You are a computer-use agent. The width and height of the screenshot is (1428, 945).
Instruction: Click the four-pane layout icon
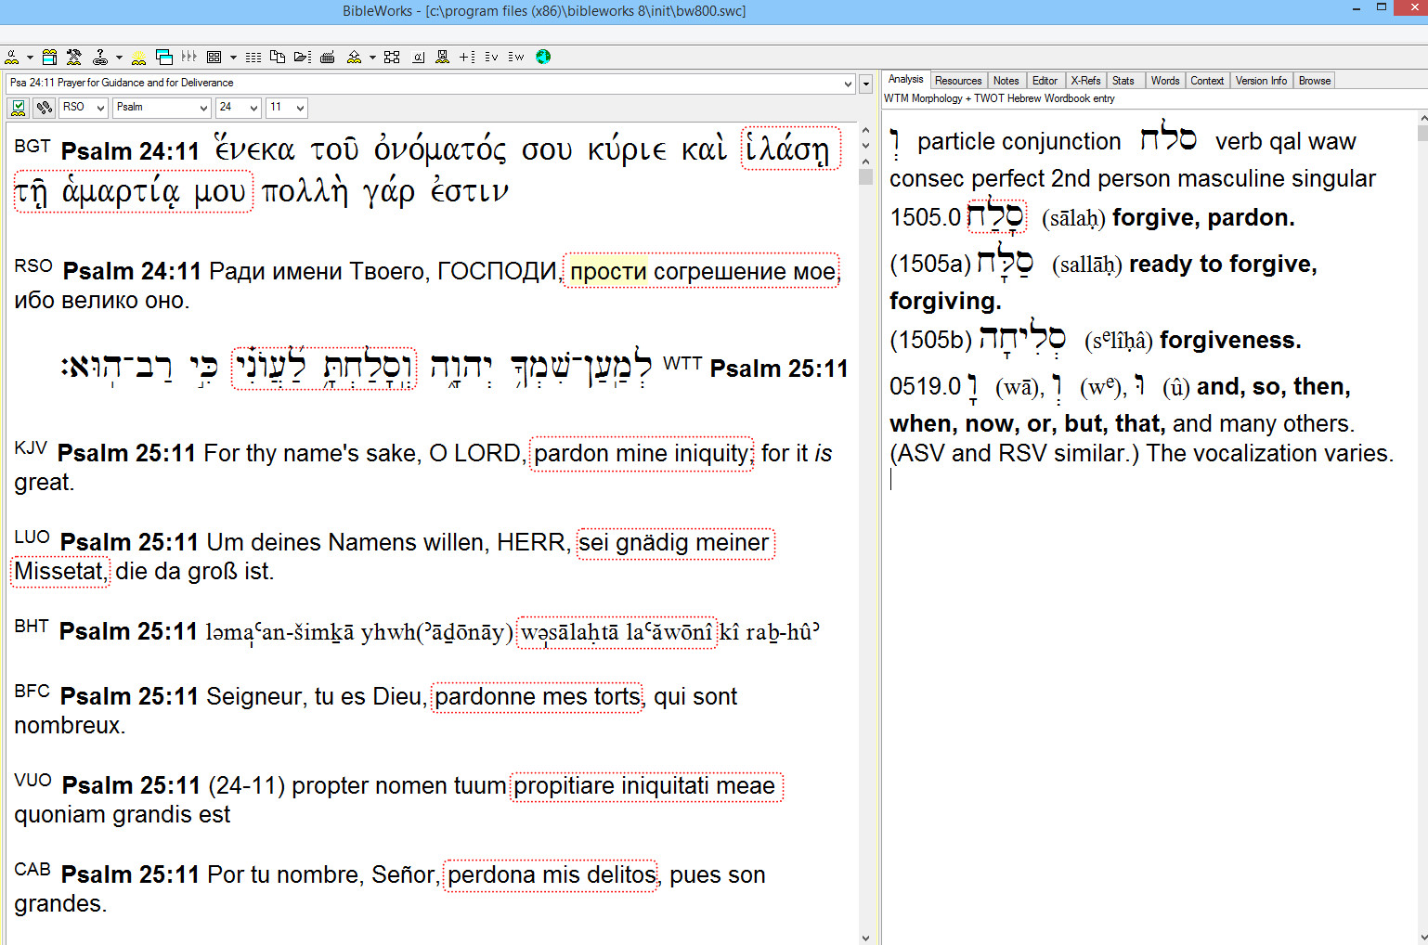coord(214,57)
